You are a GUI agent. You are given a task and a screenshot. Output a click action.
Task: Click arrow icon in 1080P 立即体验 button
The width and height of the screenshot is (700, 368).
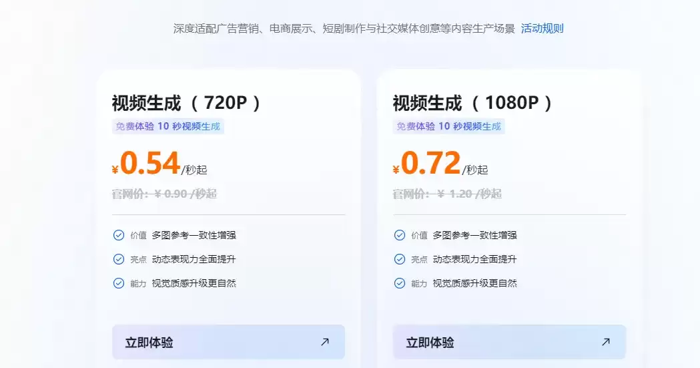pos(606,342)
